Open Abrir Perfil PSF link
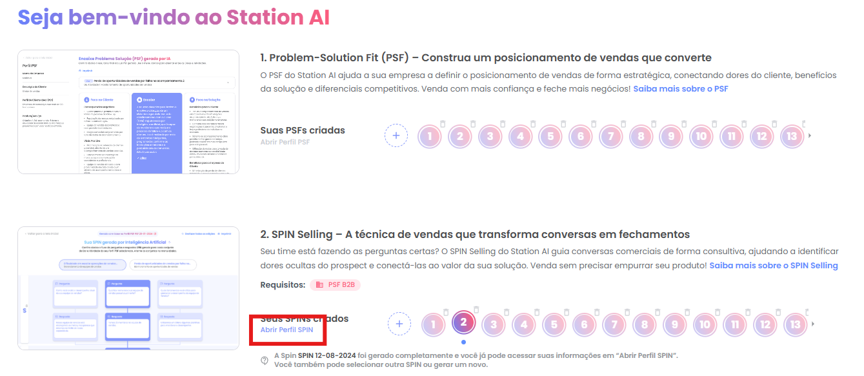 [285, 142]
